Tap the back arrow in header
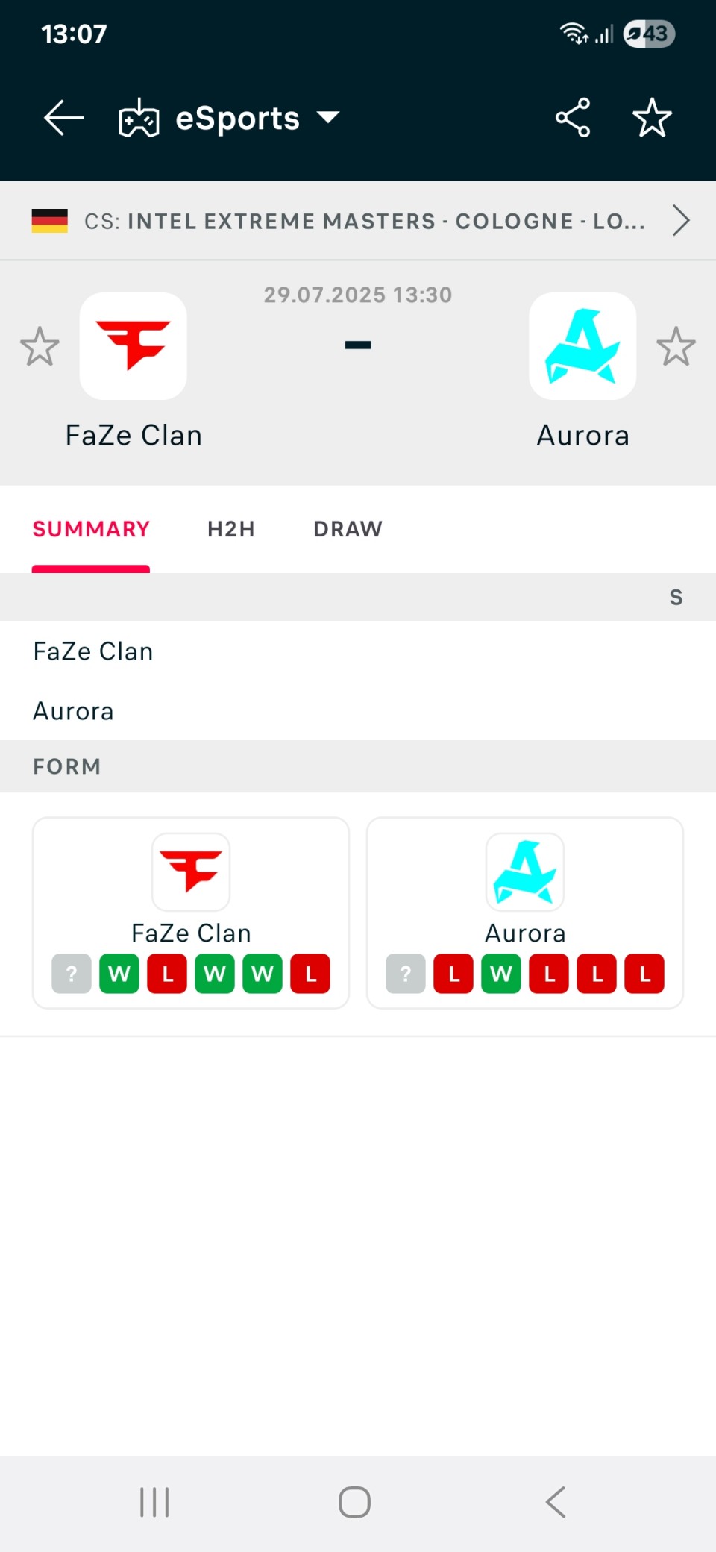This screenshot has width=716, height=1552. click(x=63, y=118)
